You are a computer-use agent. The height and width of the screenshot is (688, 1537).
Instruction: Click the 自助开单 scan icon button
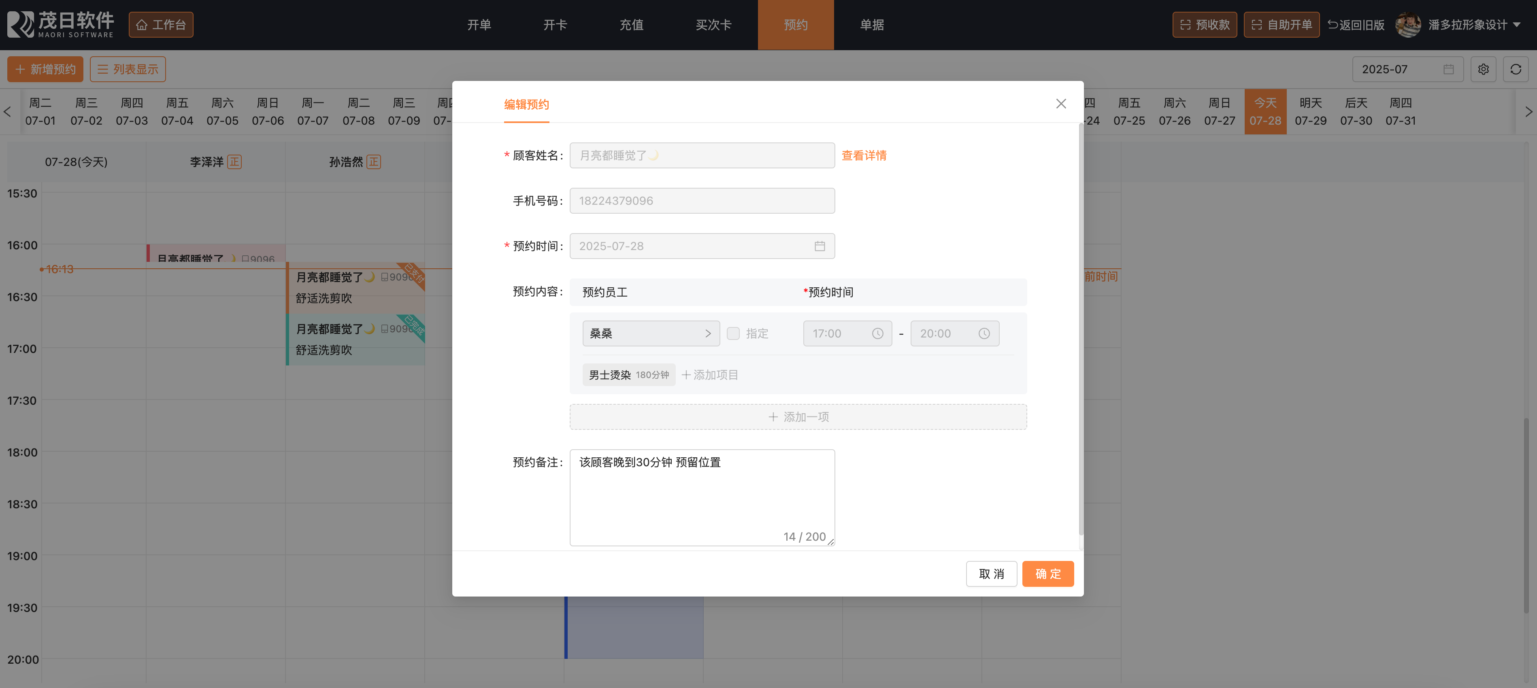tap(1281, 24)
